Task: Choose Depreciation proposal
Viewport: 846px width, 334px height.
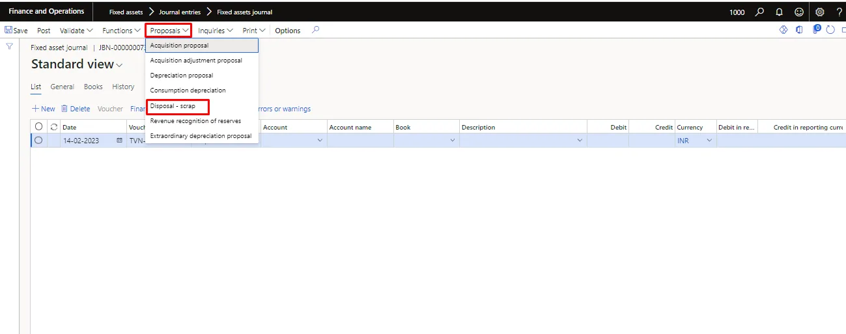Action: (x=202, y=76)
